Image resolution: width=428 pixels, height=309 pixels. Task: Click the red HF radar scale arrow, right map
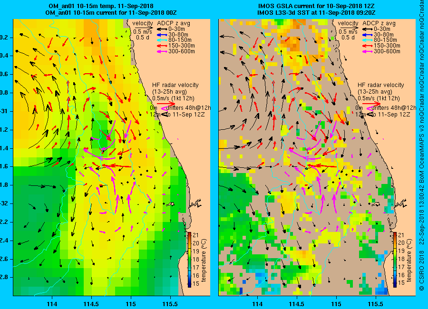coord(371,104)
